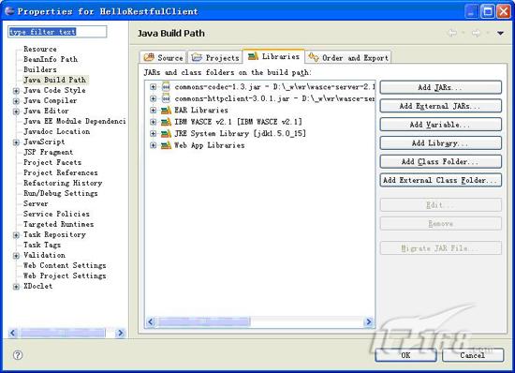Expand the commons-httpclient-3.0.1.jar entry
This screenshot has width=515, height=373.
153,98
